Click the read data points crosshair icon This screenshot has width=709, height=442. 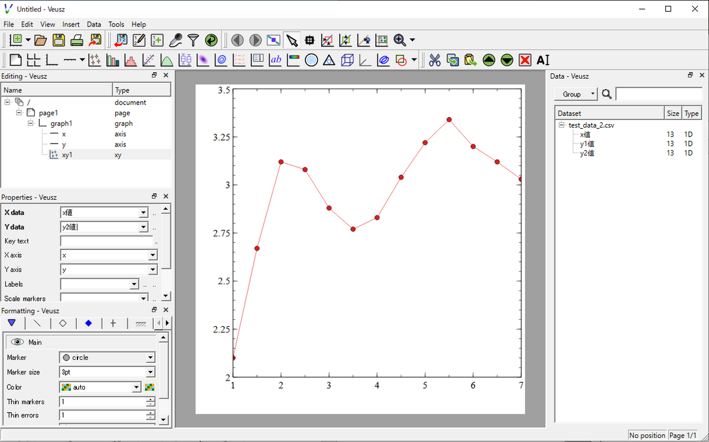[310, 40]
